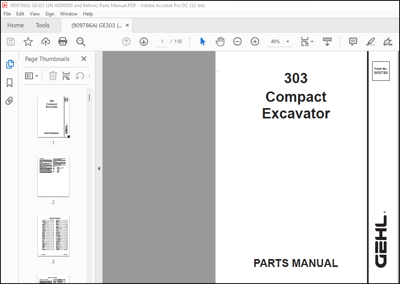Expand the fit-page options arrow
The width and height of the screenshot is (400, 284).
click(x=312, y=42)
